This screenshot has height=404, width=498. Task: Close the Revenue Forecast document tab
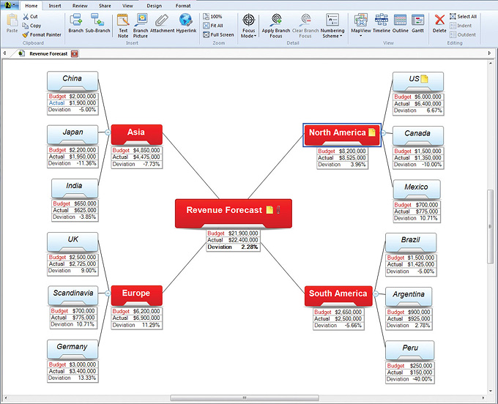75,53
